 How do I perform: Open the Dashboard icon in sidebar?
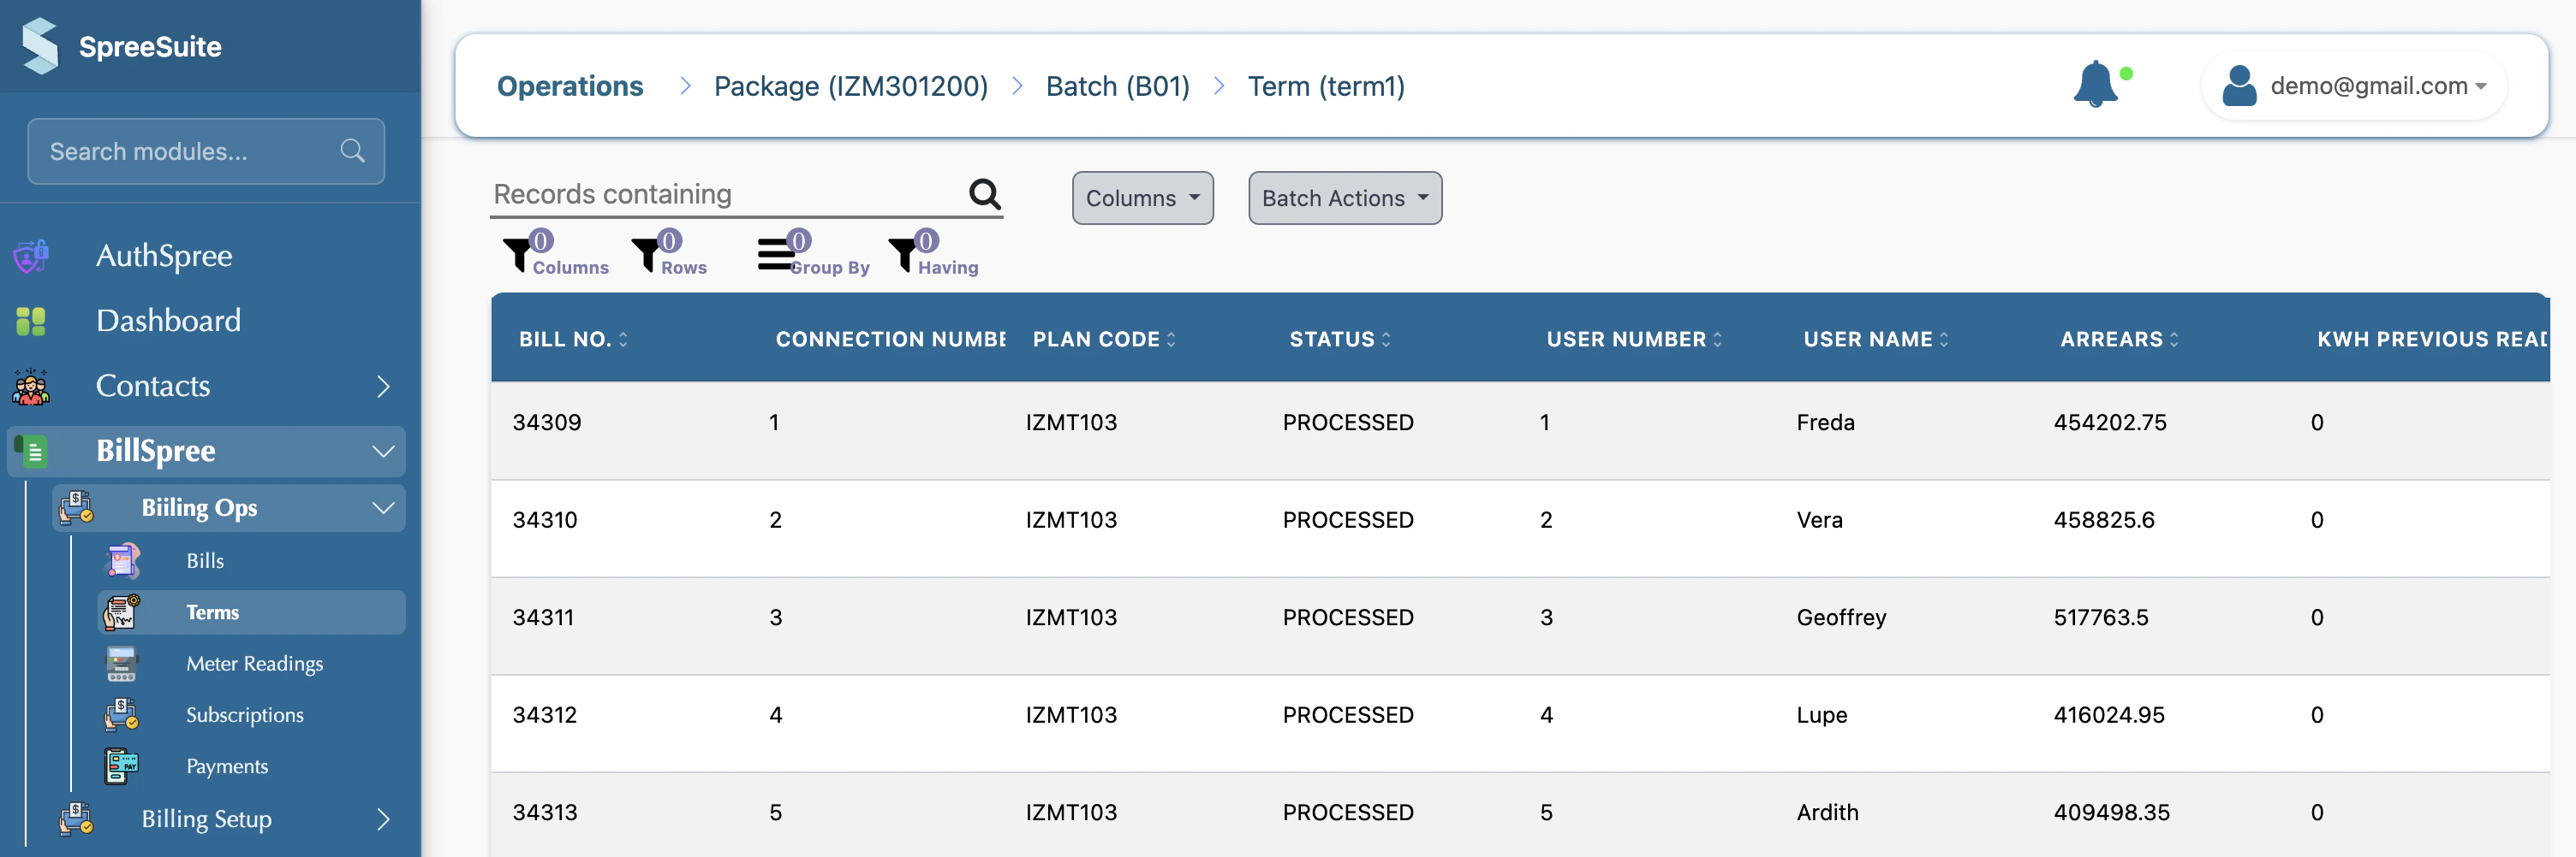point(31,321)
